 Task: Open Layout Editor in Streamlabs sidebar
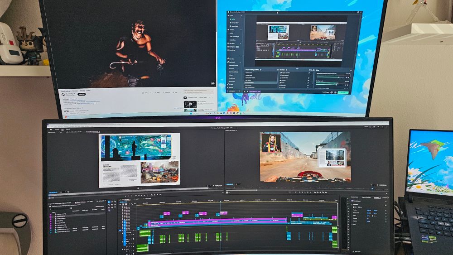pyautogui.click(x=235, y=23)
